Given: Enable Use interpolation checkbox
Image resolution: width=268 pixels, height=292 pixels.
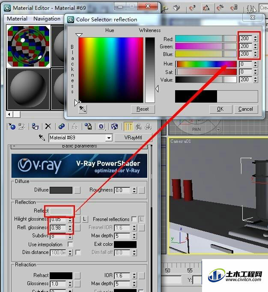Looking at the screenshot, I should pos(70,244).
